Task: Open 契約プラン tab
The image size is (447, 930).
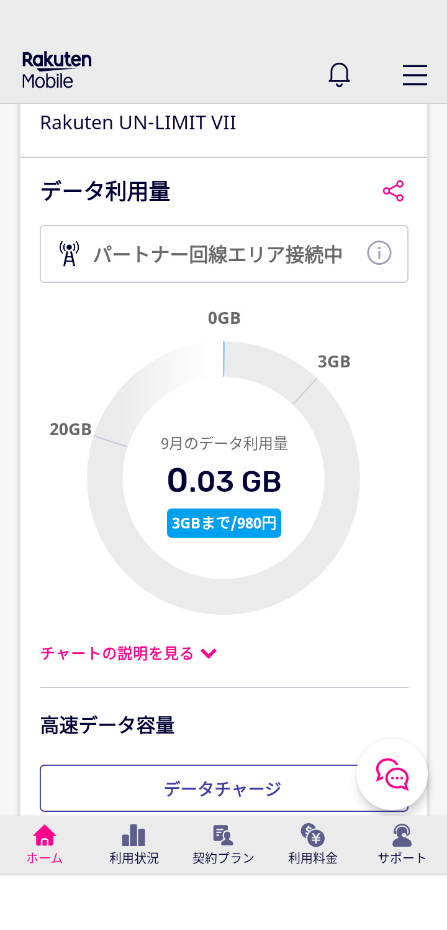Action: 223,844
